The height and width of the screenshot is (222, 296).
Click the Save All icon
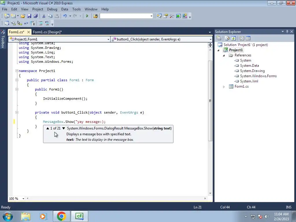[35, 16]
